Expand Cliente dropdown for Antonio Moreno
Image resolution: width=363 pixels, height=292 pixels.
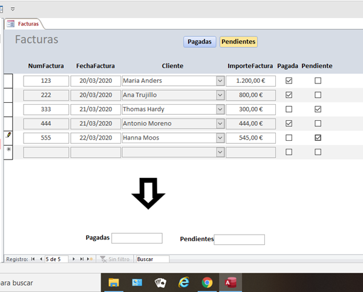[x=220, y=123]
